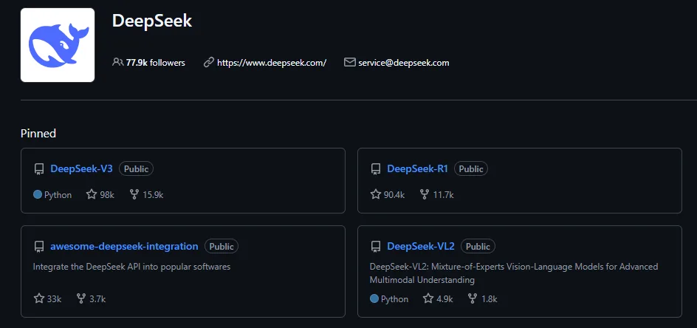
Task: View the 11.7k forks of DeepSeek-R1
Action: coord(443,195)
